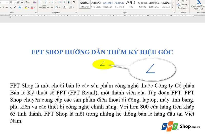
Task: Clear all formatting from selection
Action: [x=34, y=2]
